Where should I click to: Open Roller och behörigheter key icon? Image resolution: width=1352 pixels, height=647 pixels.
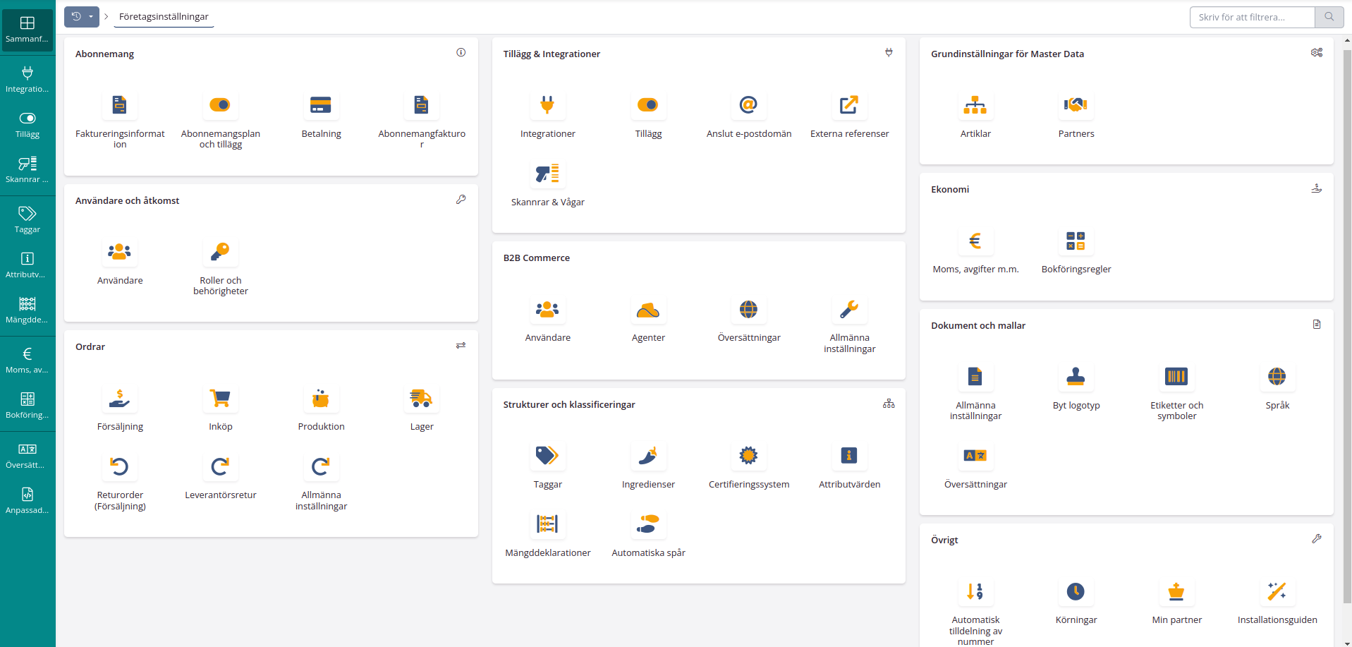(220, 253)
